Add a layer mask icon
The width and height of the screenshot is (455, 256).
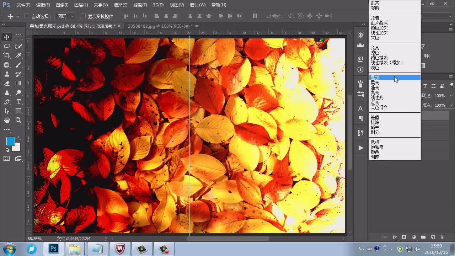pyautogui.click(x=404, y=237)
